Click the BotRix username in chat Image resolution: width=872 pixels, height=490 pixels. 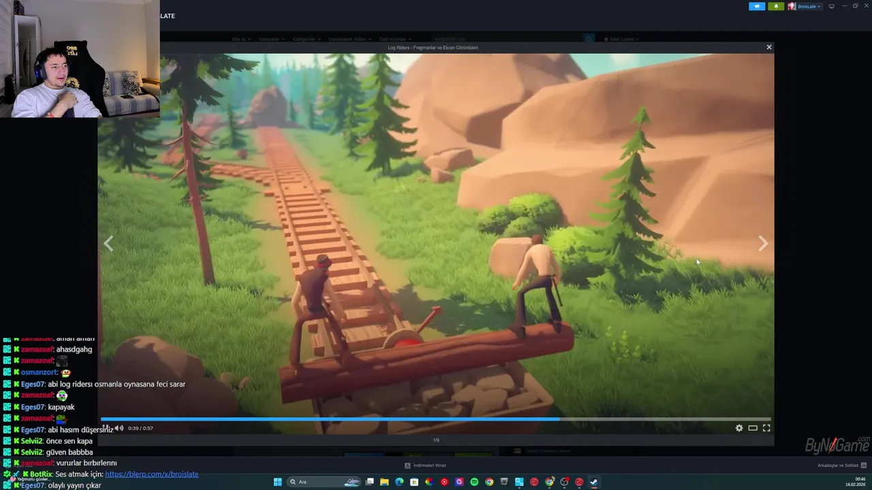tap(41, 474)
